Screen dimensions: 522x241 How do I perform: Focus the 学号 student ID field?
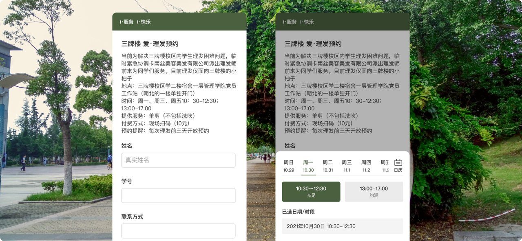(x=178, y=195)
